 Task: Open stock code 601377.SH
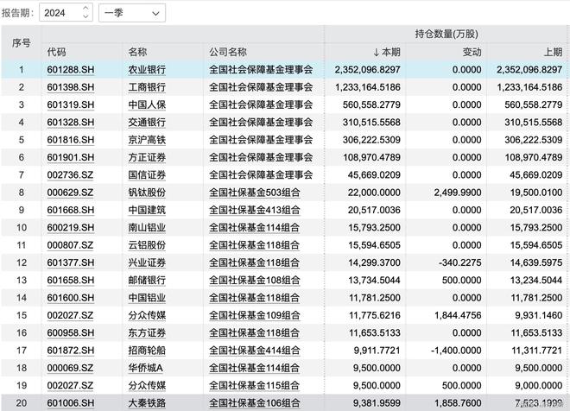[x=71, y=262]
